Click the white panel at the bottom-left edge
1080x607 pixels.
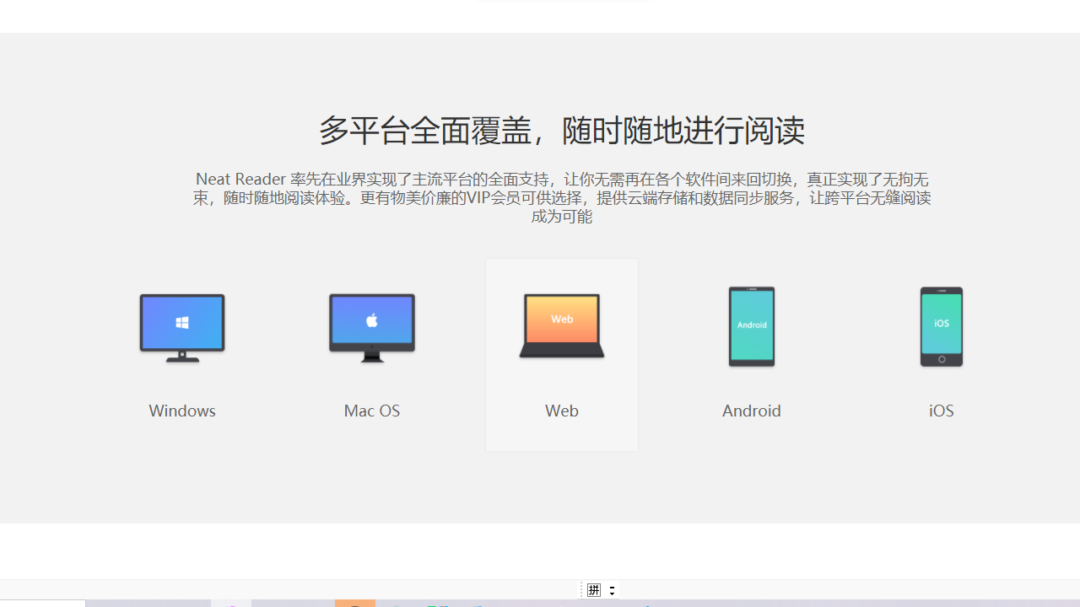42,604
